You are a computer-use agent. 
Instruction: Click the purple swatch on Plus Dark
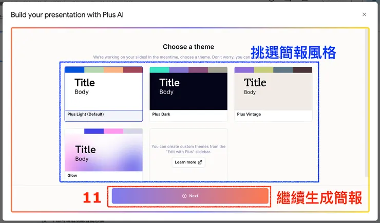pos(179,70)
